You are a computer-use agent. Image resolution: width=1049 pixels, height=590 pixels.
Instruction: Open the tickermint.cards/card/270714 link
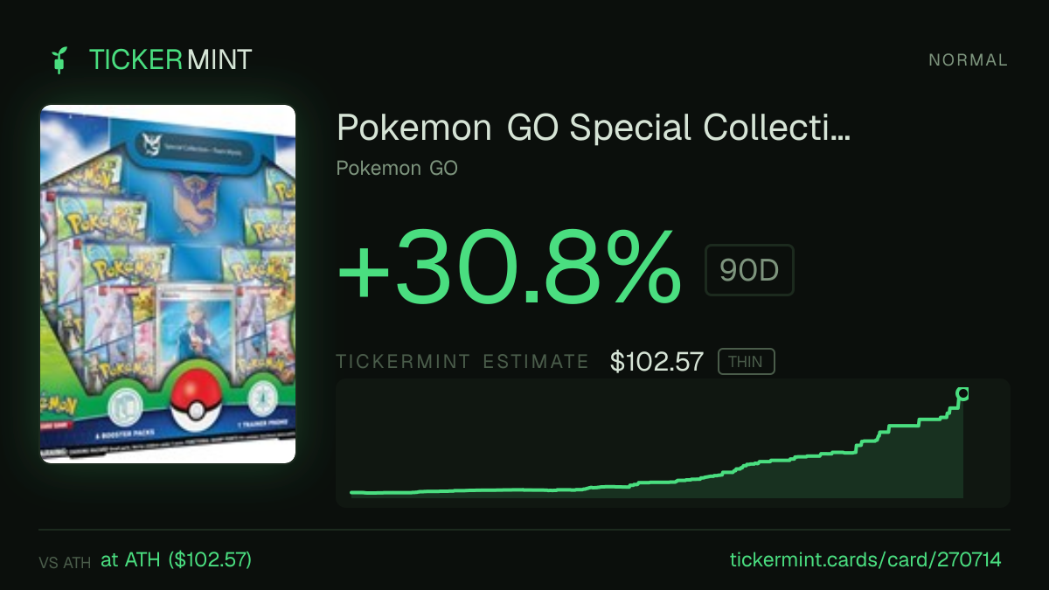click(x=865, y=559)
